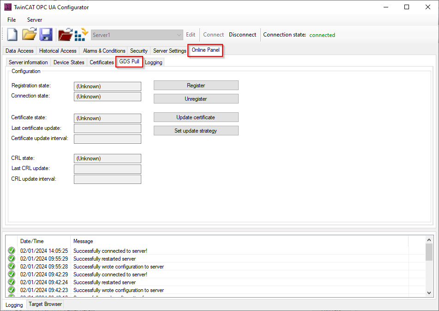
Task: Switch to the Data Access tab
Action: [x=19, y=51]
